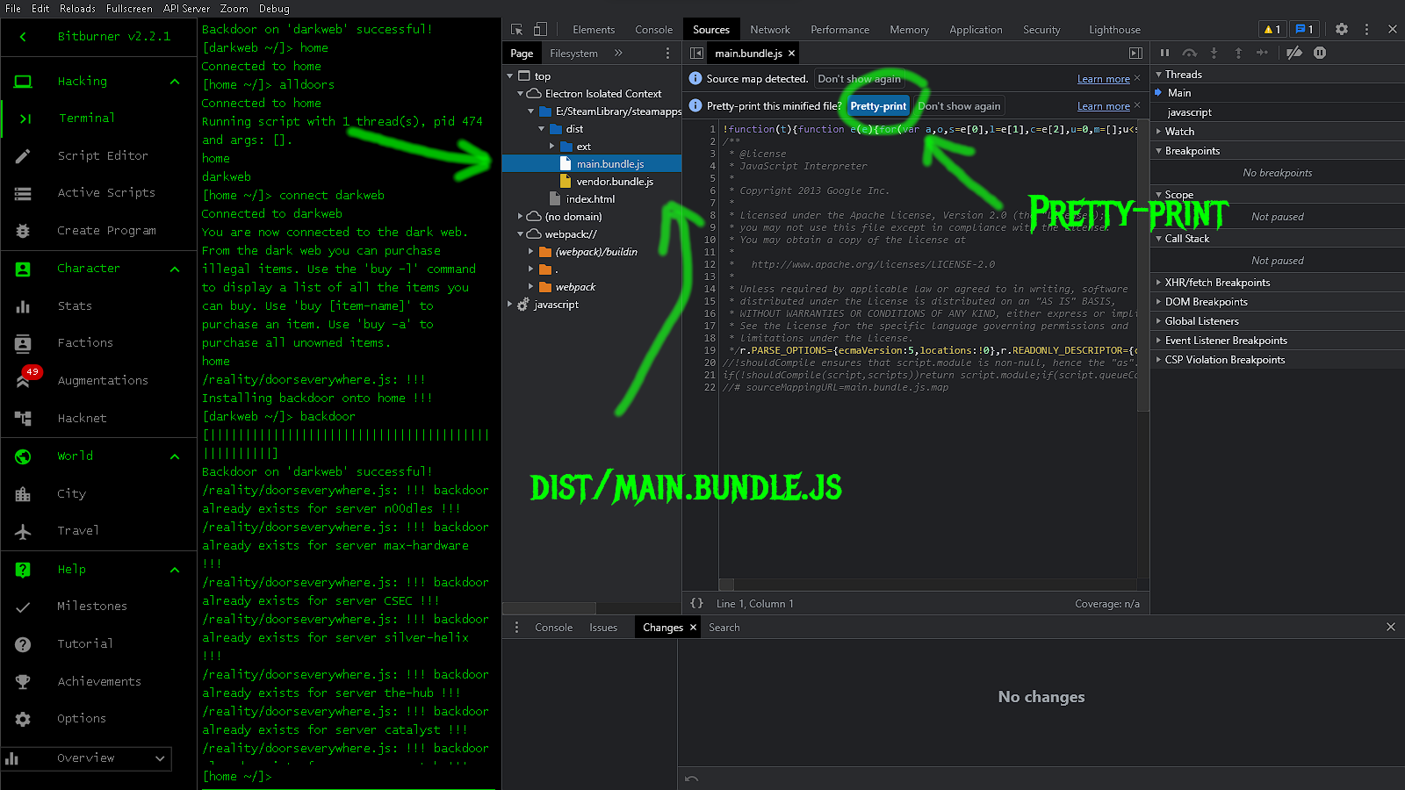Hide the file navigator sidebar

[x=696, y=53]
